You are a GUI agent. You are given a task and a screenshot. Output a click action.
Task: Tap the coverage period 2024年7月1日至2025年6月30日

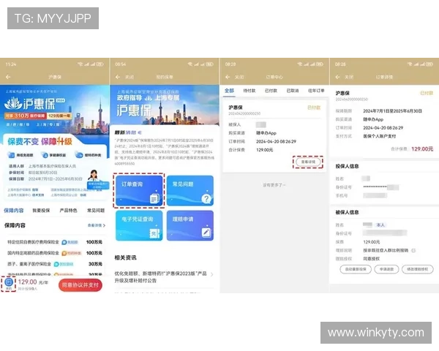[392, 111]
